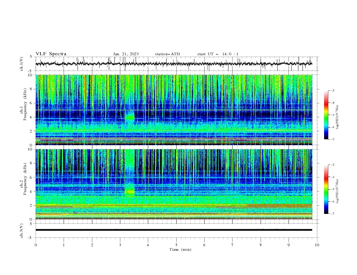Click the '-7' tick on ch.1 colorbar

pos(332,139)
